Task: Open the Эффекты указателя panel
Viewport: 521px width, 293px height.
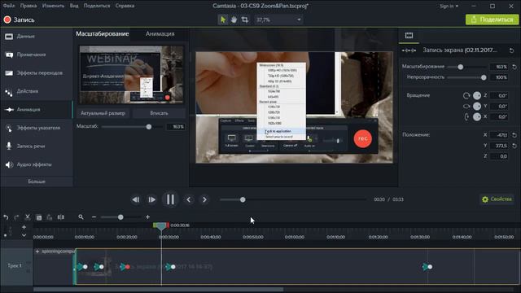Action: (37, 128)
